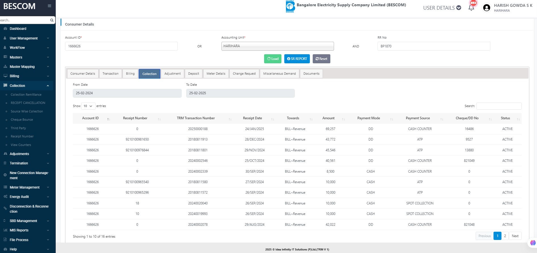Click the Collection list icon in sidebar
The image size is (537, 253).
coord(5,85)
